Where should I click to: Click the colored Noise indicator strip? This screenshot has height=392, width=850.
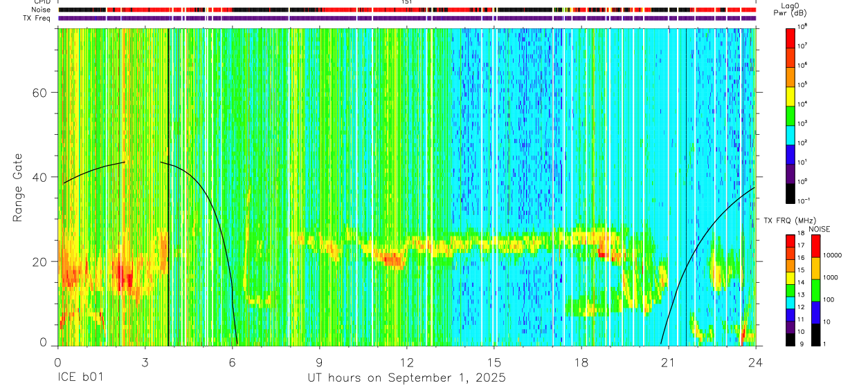[407, 10]
